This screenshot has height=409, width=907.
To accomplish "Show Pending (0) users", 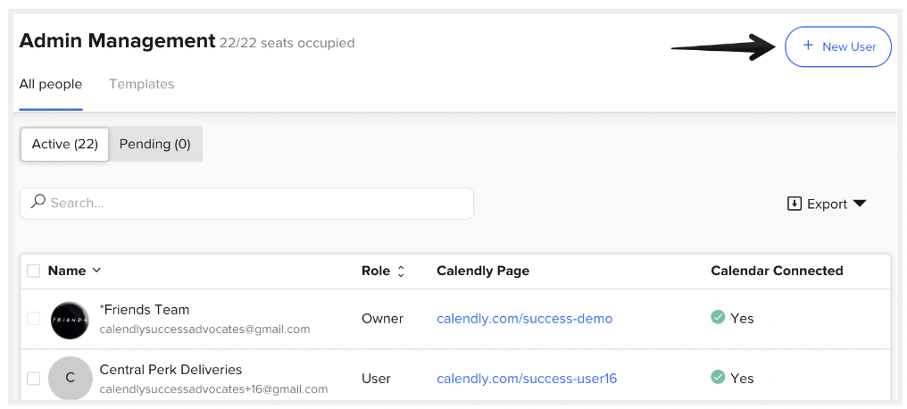I will click(x=155, y=144).
